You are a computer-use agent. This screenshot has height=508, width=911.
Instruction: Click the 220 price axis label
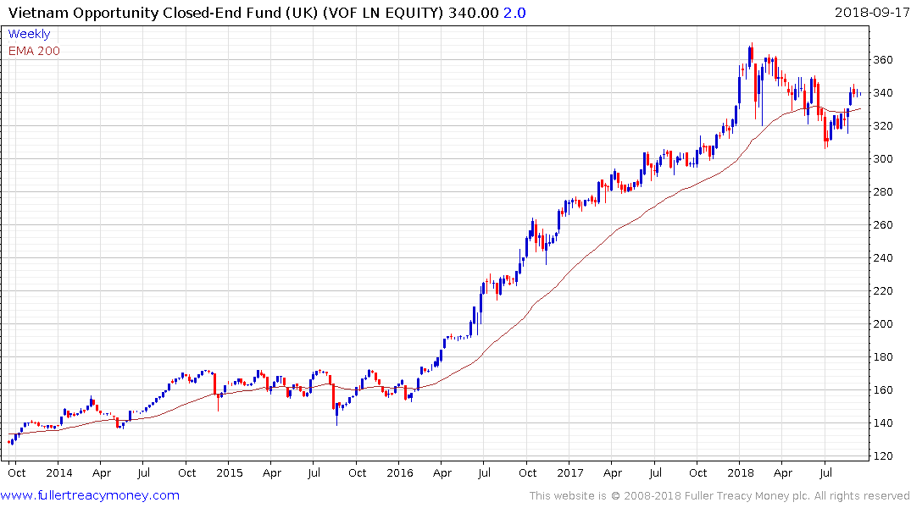click(x=883, y=291)
